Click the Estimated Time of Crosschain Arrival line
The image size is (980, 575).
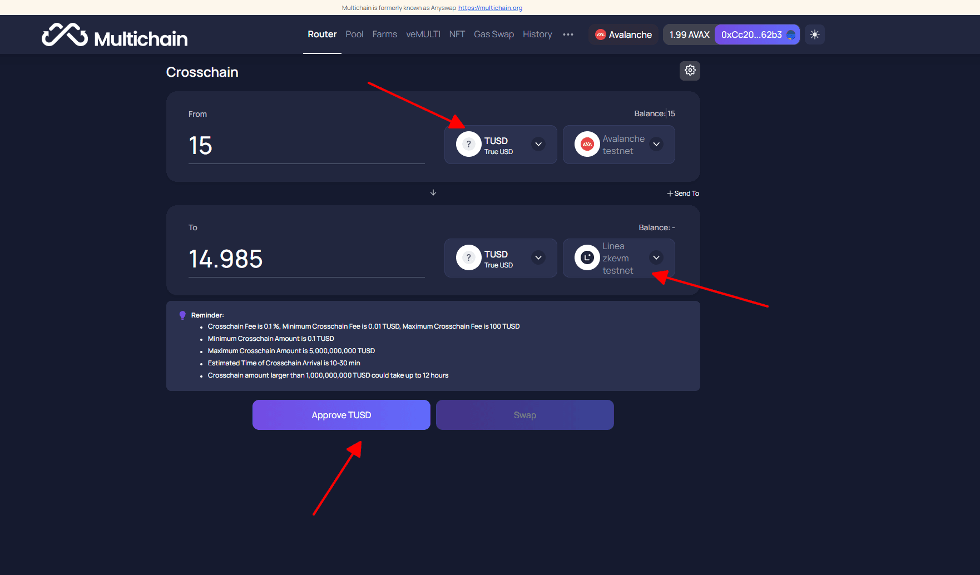tap(284, 363)
